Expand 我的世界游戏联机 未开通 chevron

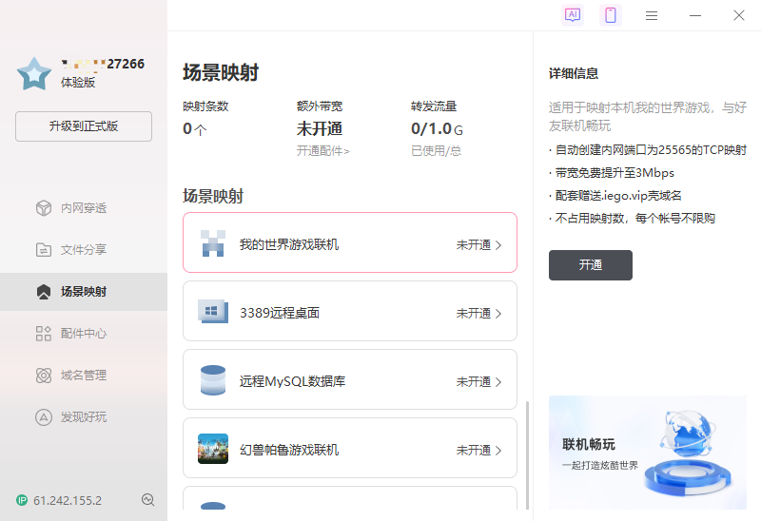[x=498, y=245]
